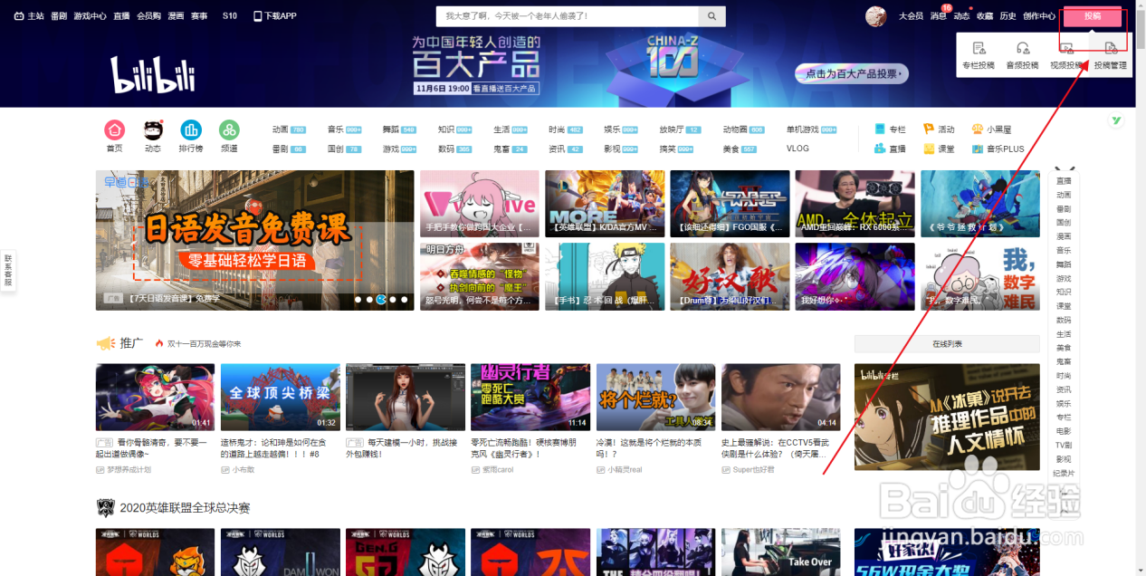Open 创作中心 in top bar
Screen dimensions: 1146x576
click(1039, 16)
